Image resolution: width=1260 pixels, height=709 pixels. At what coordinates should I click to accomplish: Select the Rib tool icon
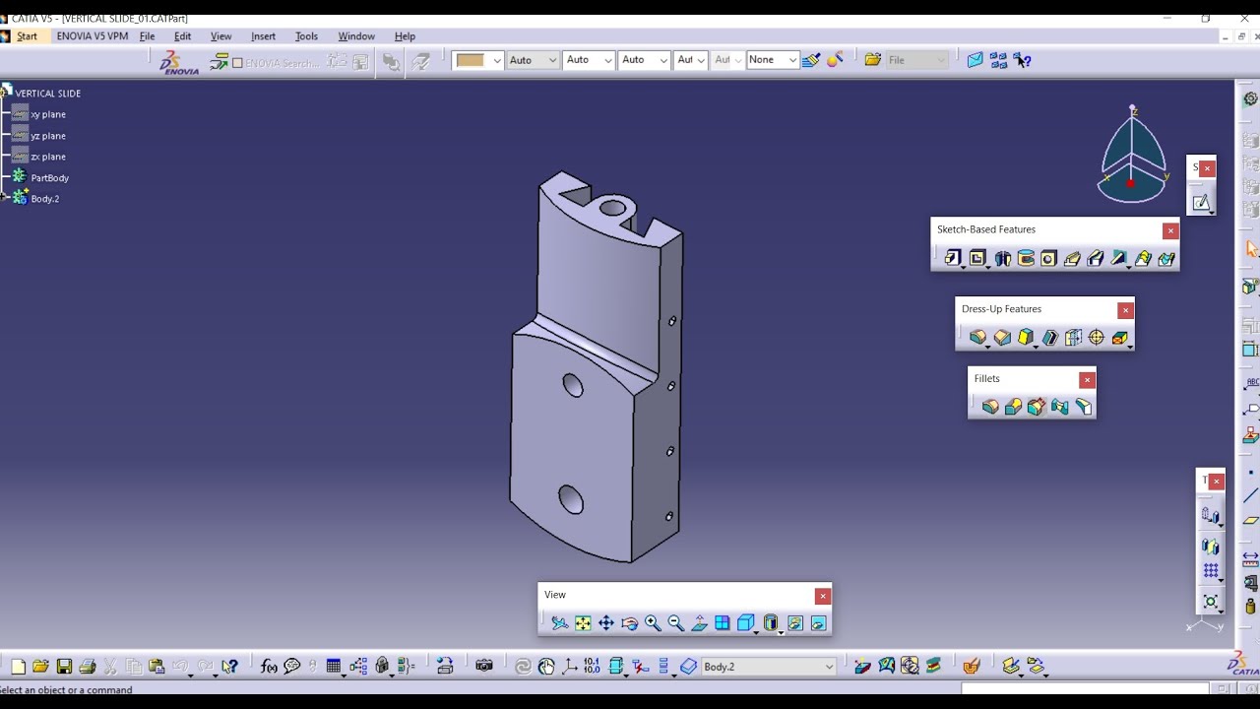pyautogui.click(x=1072, y=258)
